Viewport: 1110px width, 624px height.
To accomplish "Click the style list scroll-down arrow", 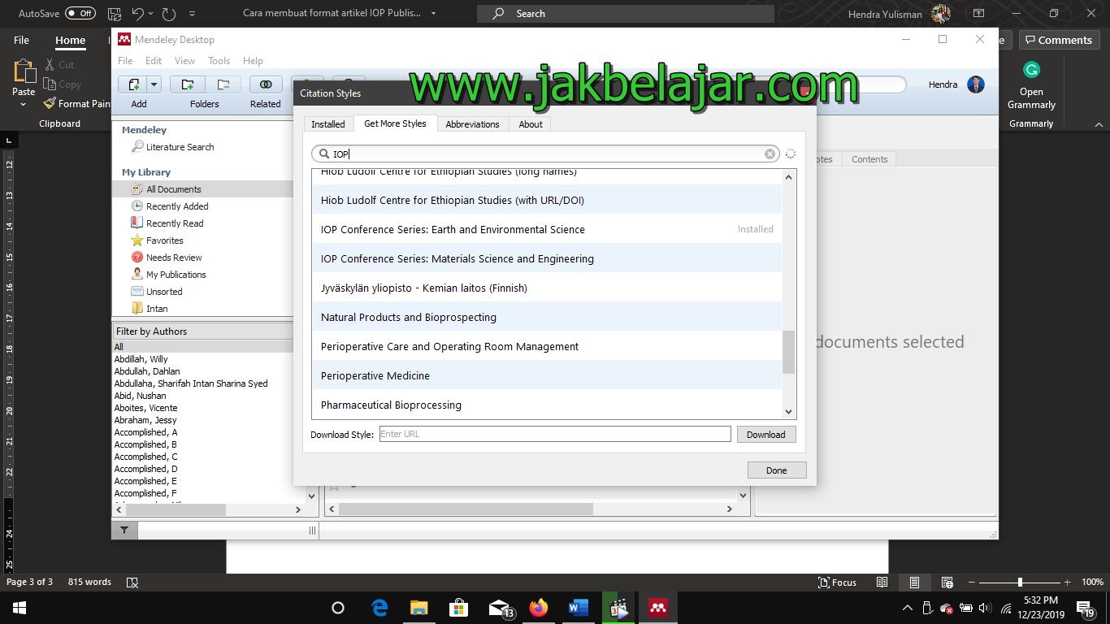I will [788, 412].
